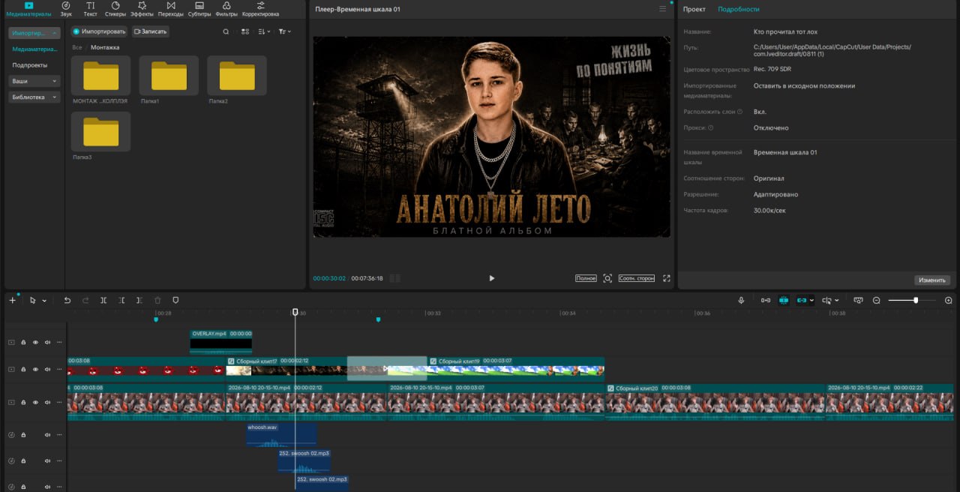Click the Все breadcrumb link
Screen dimensions: 960x492
point(76,47)
